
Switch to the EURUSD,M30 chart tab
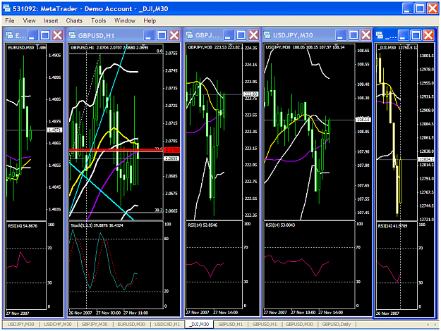pos(131,324)
